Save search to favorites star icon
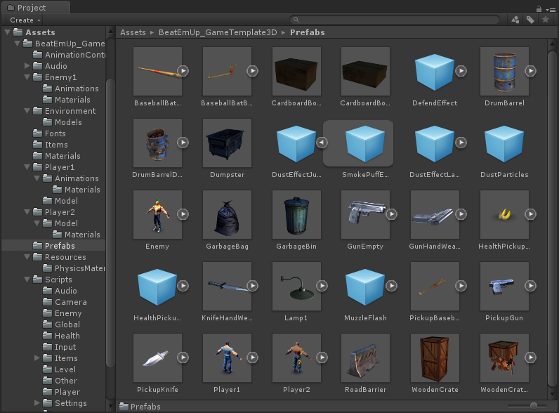 [546, 20]
